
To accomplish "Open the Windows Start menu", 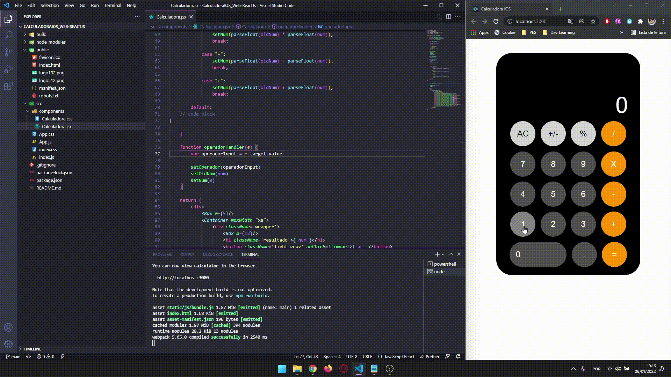I will pos(282,369).
